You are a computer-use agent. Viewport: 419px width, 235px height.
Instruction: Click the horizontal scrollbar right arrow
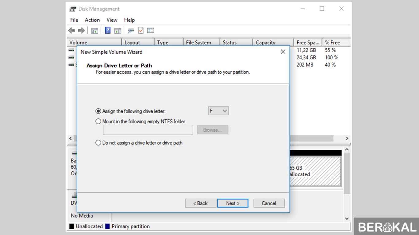pos(347,138)
